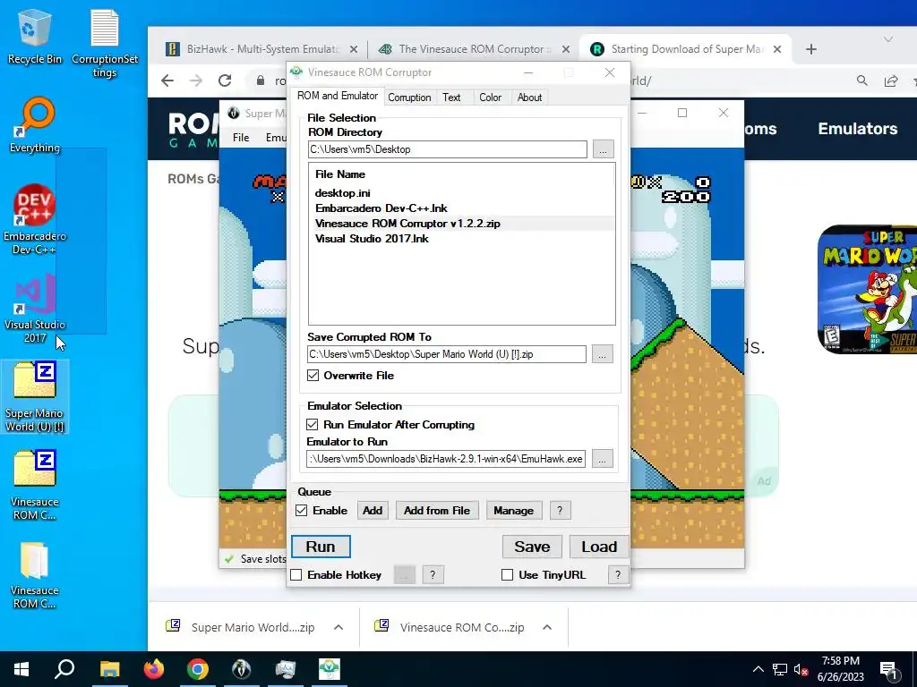Image resolution: width=917 pixels, height=687 pixels.
Task: Open taskbar search magnifier
Action: [64, 669]
